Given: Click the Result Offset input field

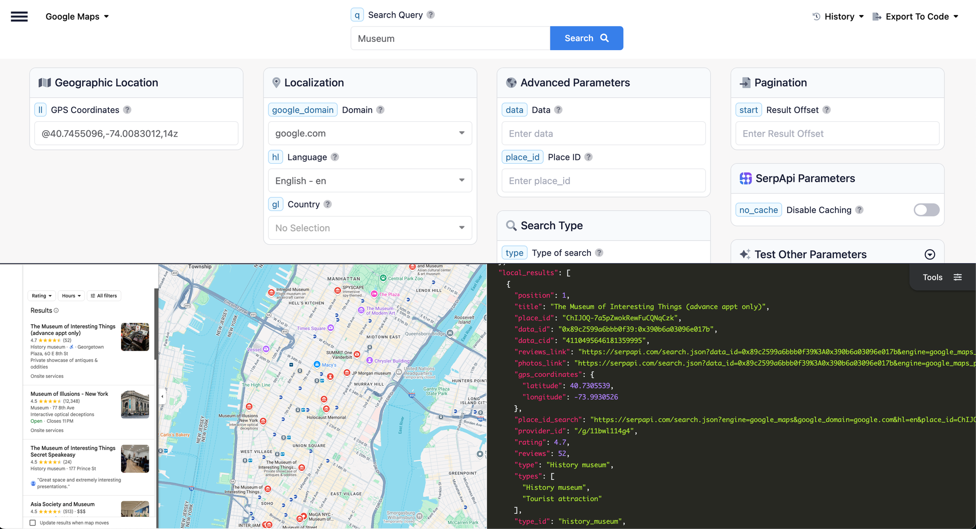Looking at the screenshot, I should point(837,134).
